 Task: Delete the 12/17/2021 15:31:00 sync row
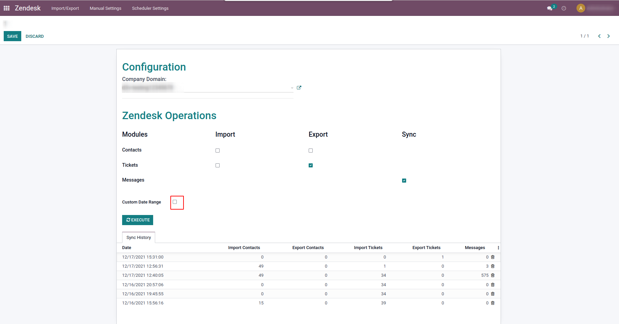(493, 257)
